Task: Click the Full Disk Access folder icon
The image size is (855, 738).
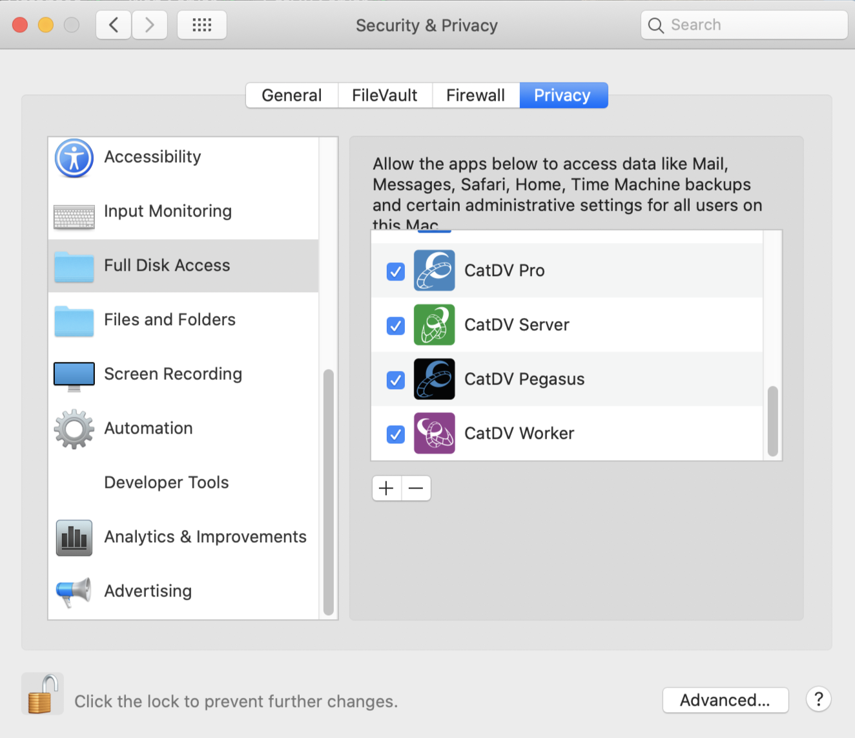Action: coord(74,267)
